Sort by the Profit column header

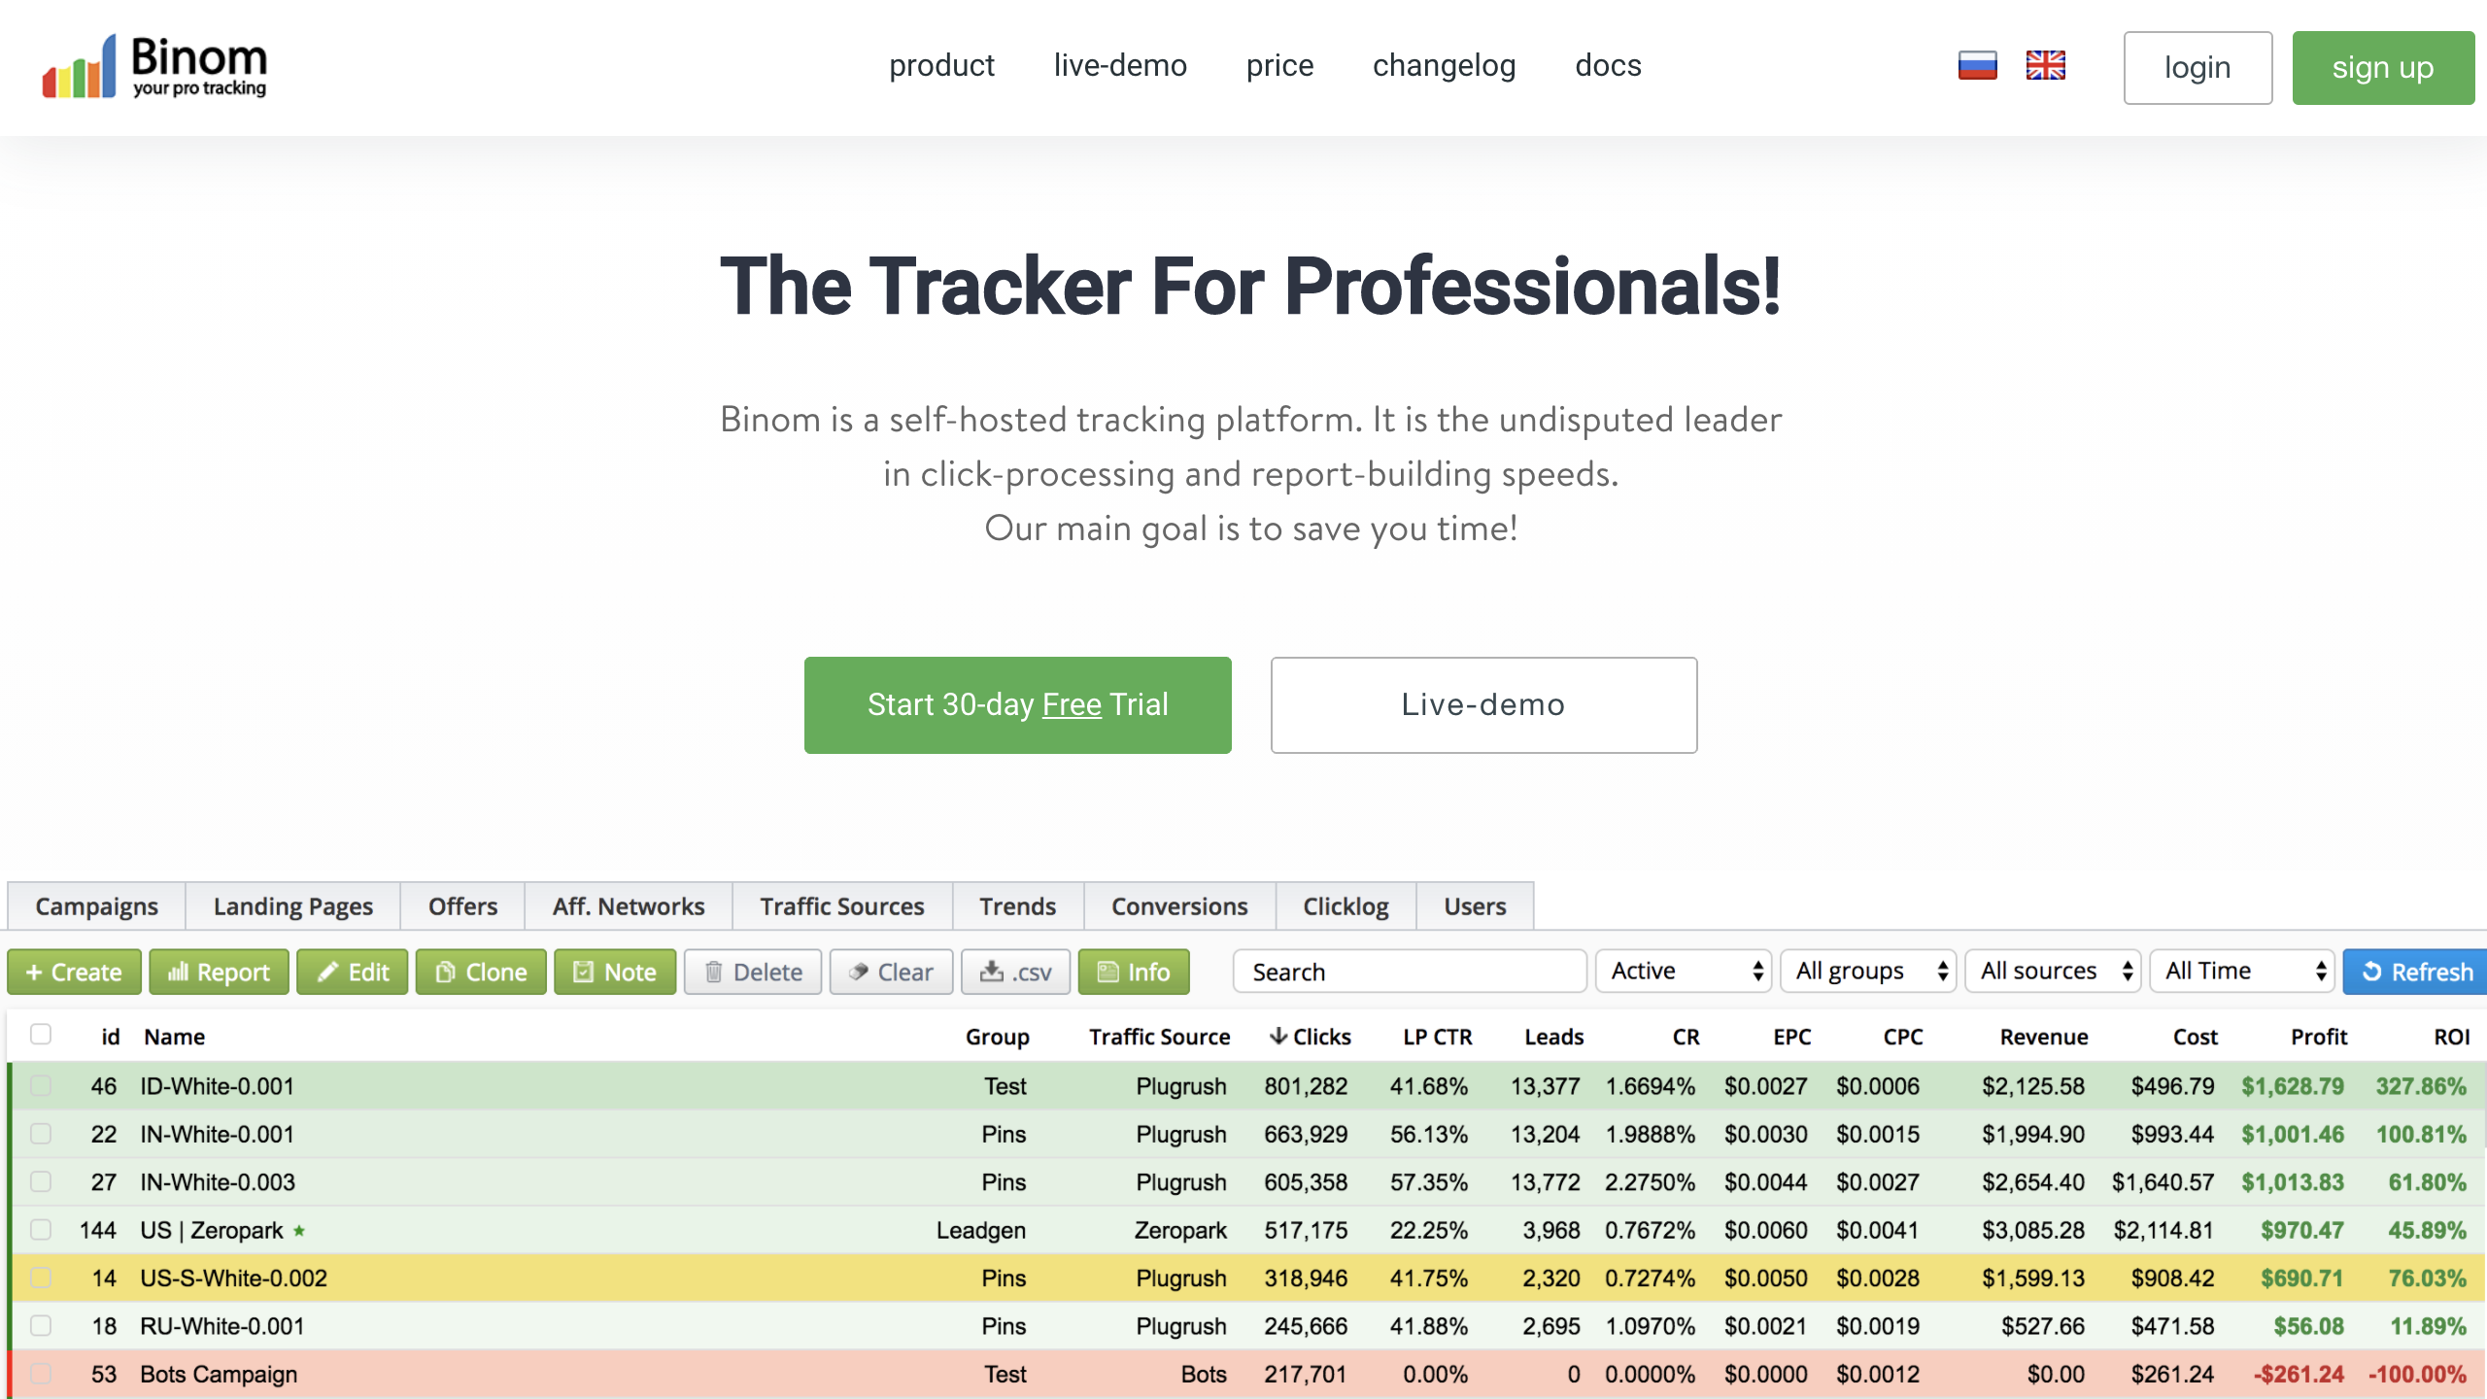2319,1037
